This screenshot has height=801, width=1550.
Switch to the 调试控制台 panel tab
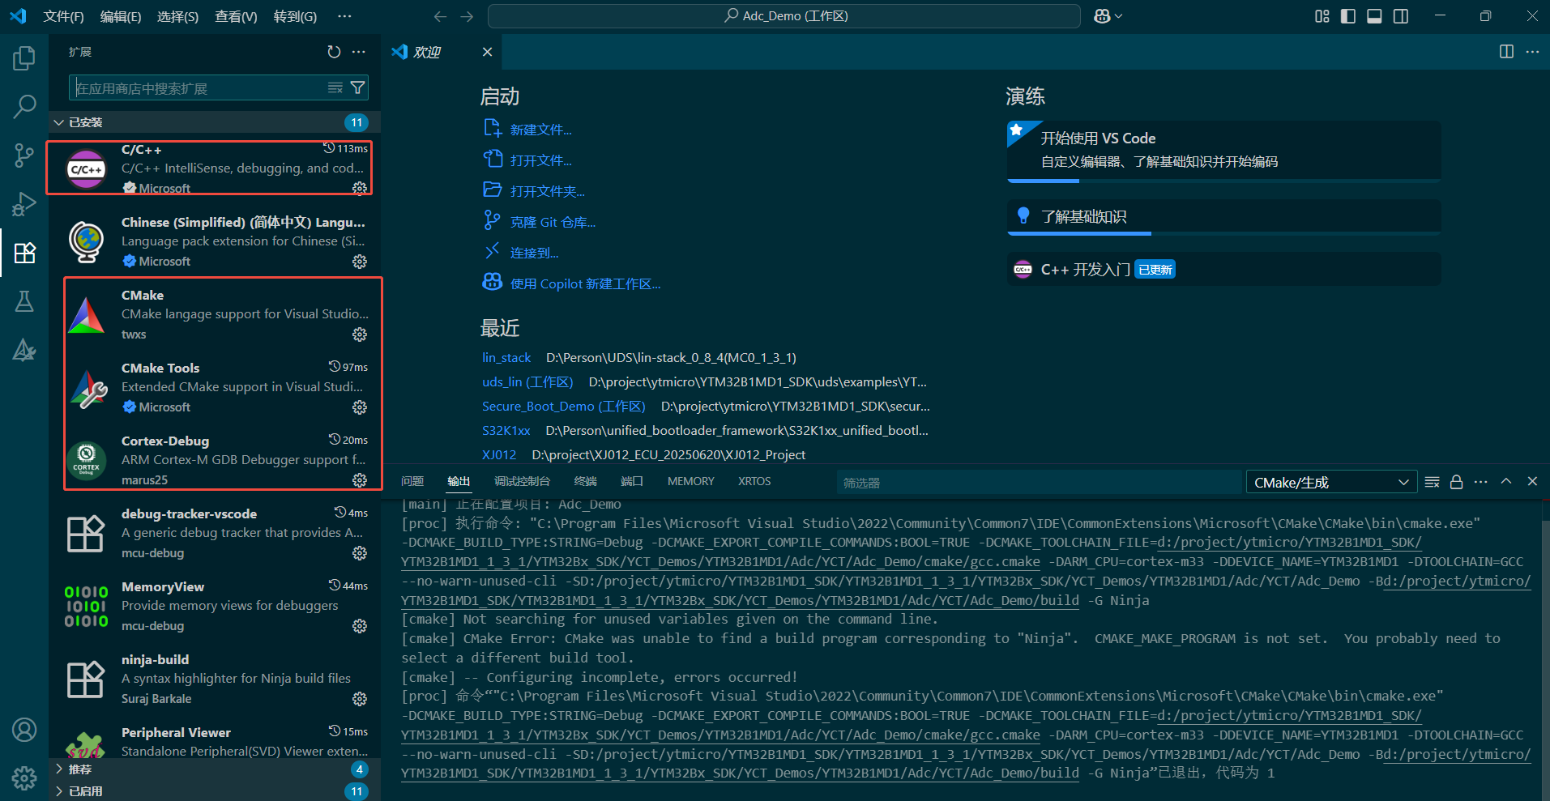[x=523, y=481]
